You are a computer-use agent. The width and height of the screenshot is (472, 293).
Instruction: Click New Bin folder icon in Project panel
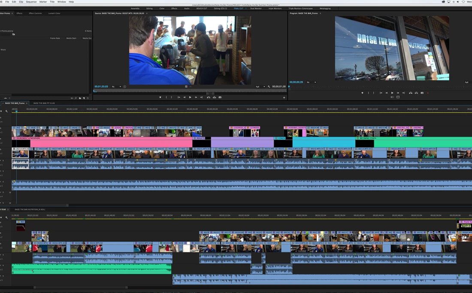click(x=80, y=98)
